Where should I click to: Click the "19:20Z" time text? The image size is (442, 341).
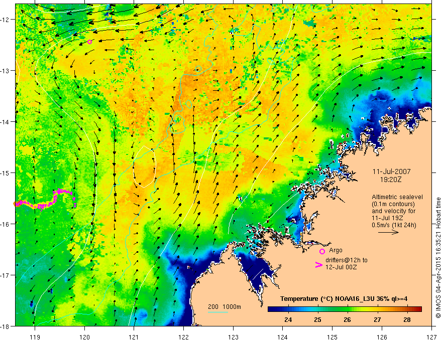[x=391, y=179]
